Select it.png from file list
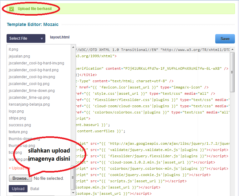Viewport: 239px width, 196px height. point(13,49)
